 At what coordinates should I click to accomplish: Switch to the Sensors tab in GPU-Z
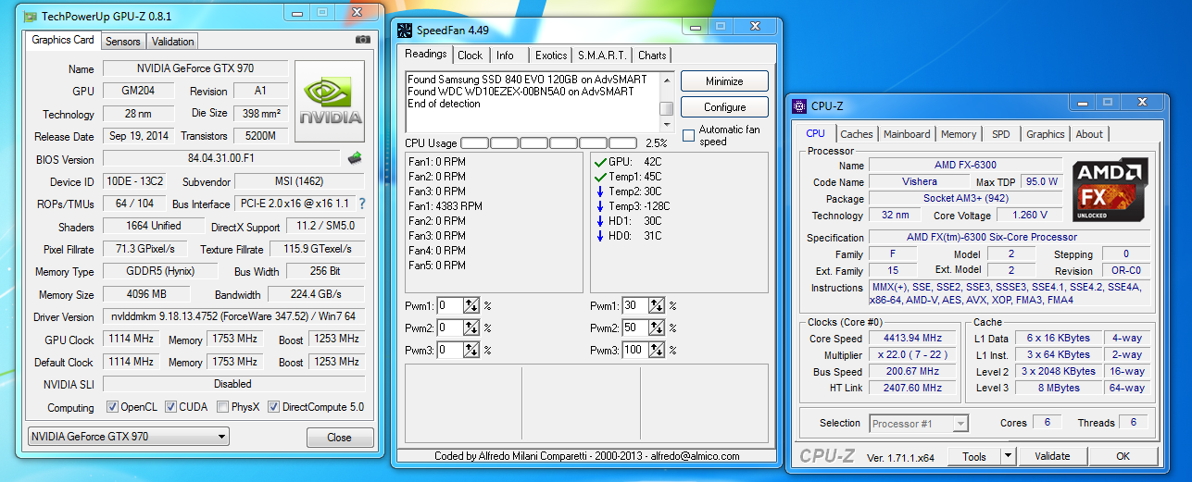[x=123, y=42]
